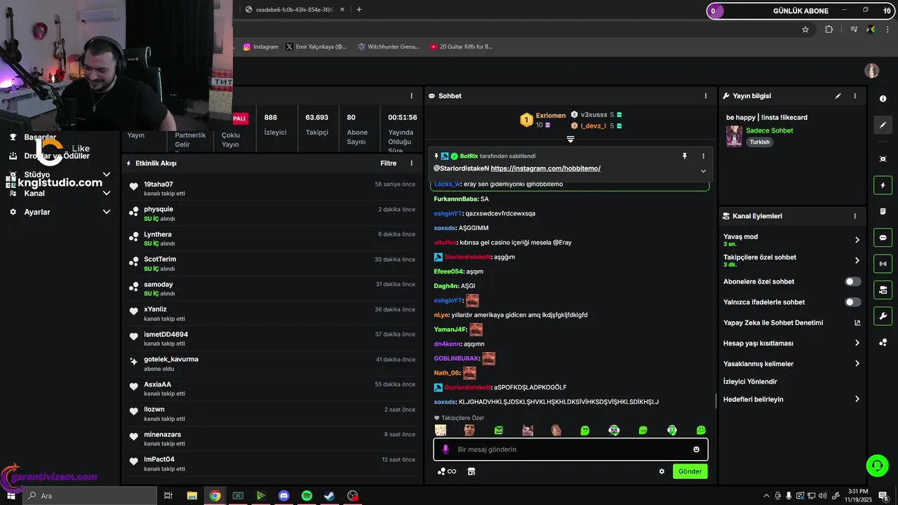898x505 pixels.
Task: Open the Instagram bookmark
Action: coord(261,47)
